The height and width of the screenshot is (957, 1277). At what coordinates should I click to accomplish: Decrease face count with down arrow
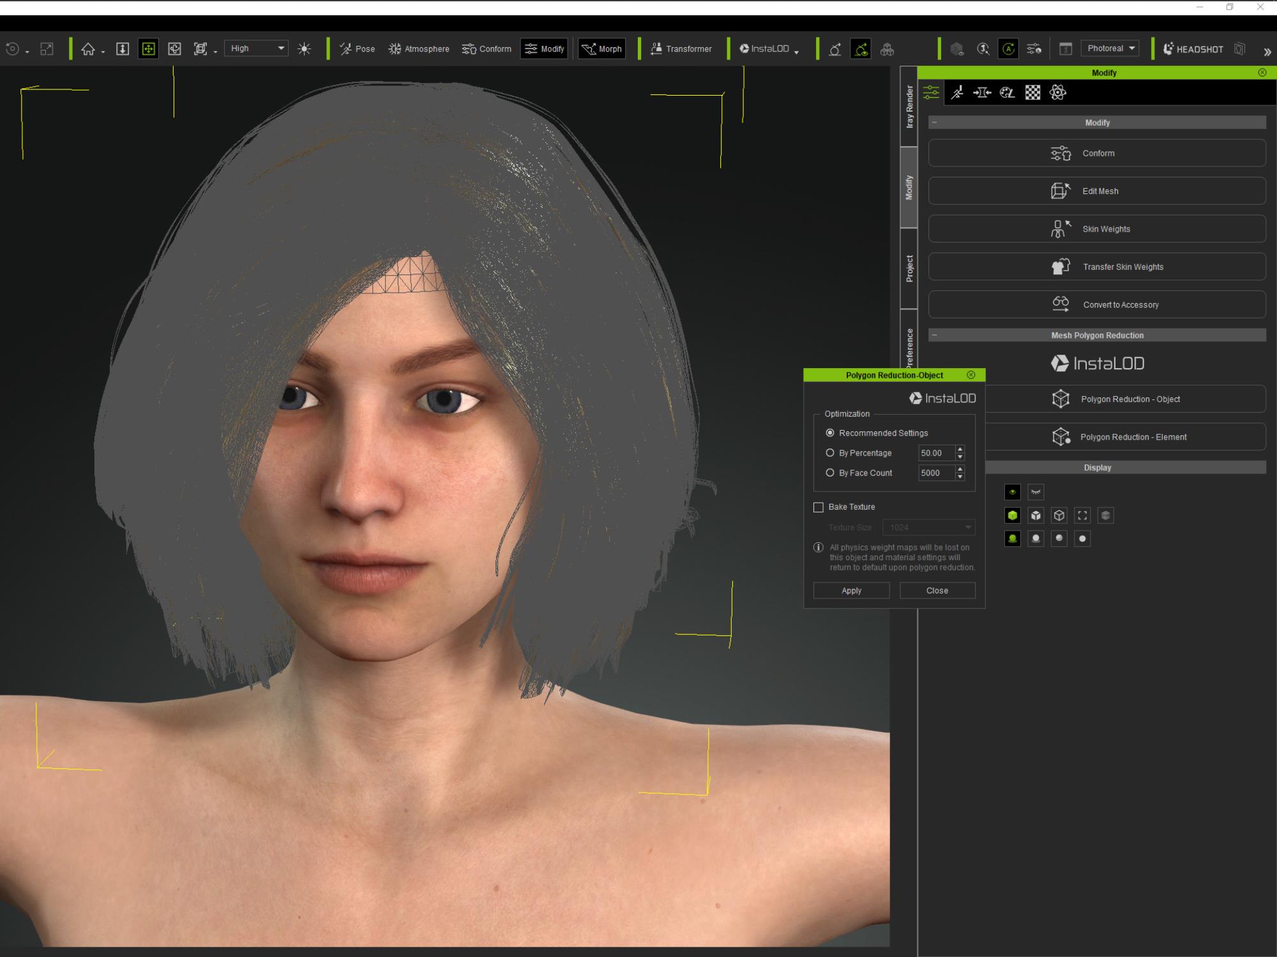coord(960,477)
